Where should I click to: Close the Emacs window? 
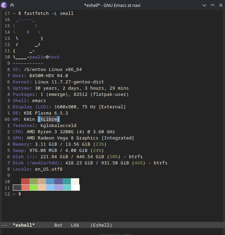pos(221,5)
